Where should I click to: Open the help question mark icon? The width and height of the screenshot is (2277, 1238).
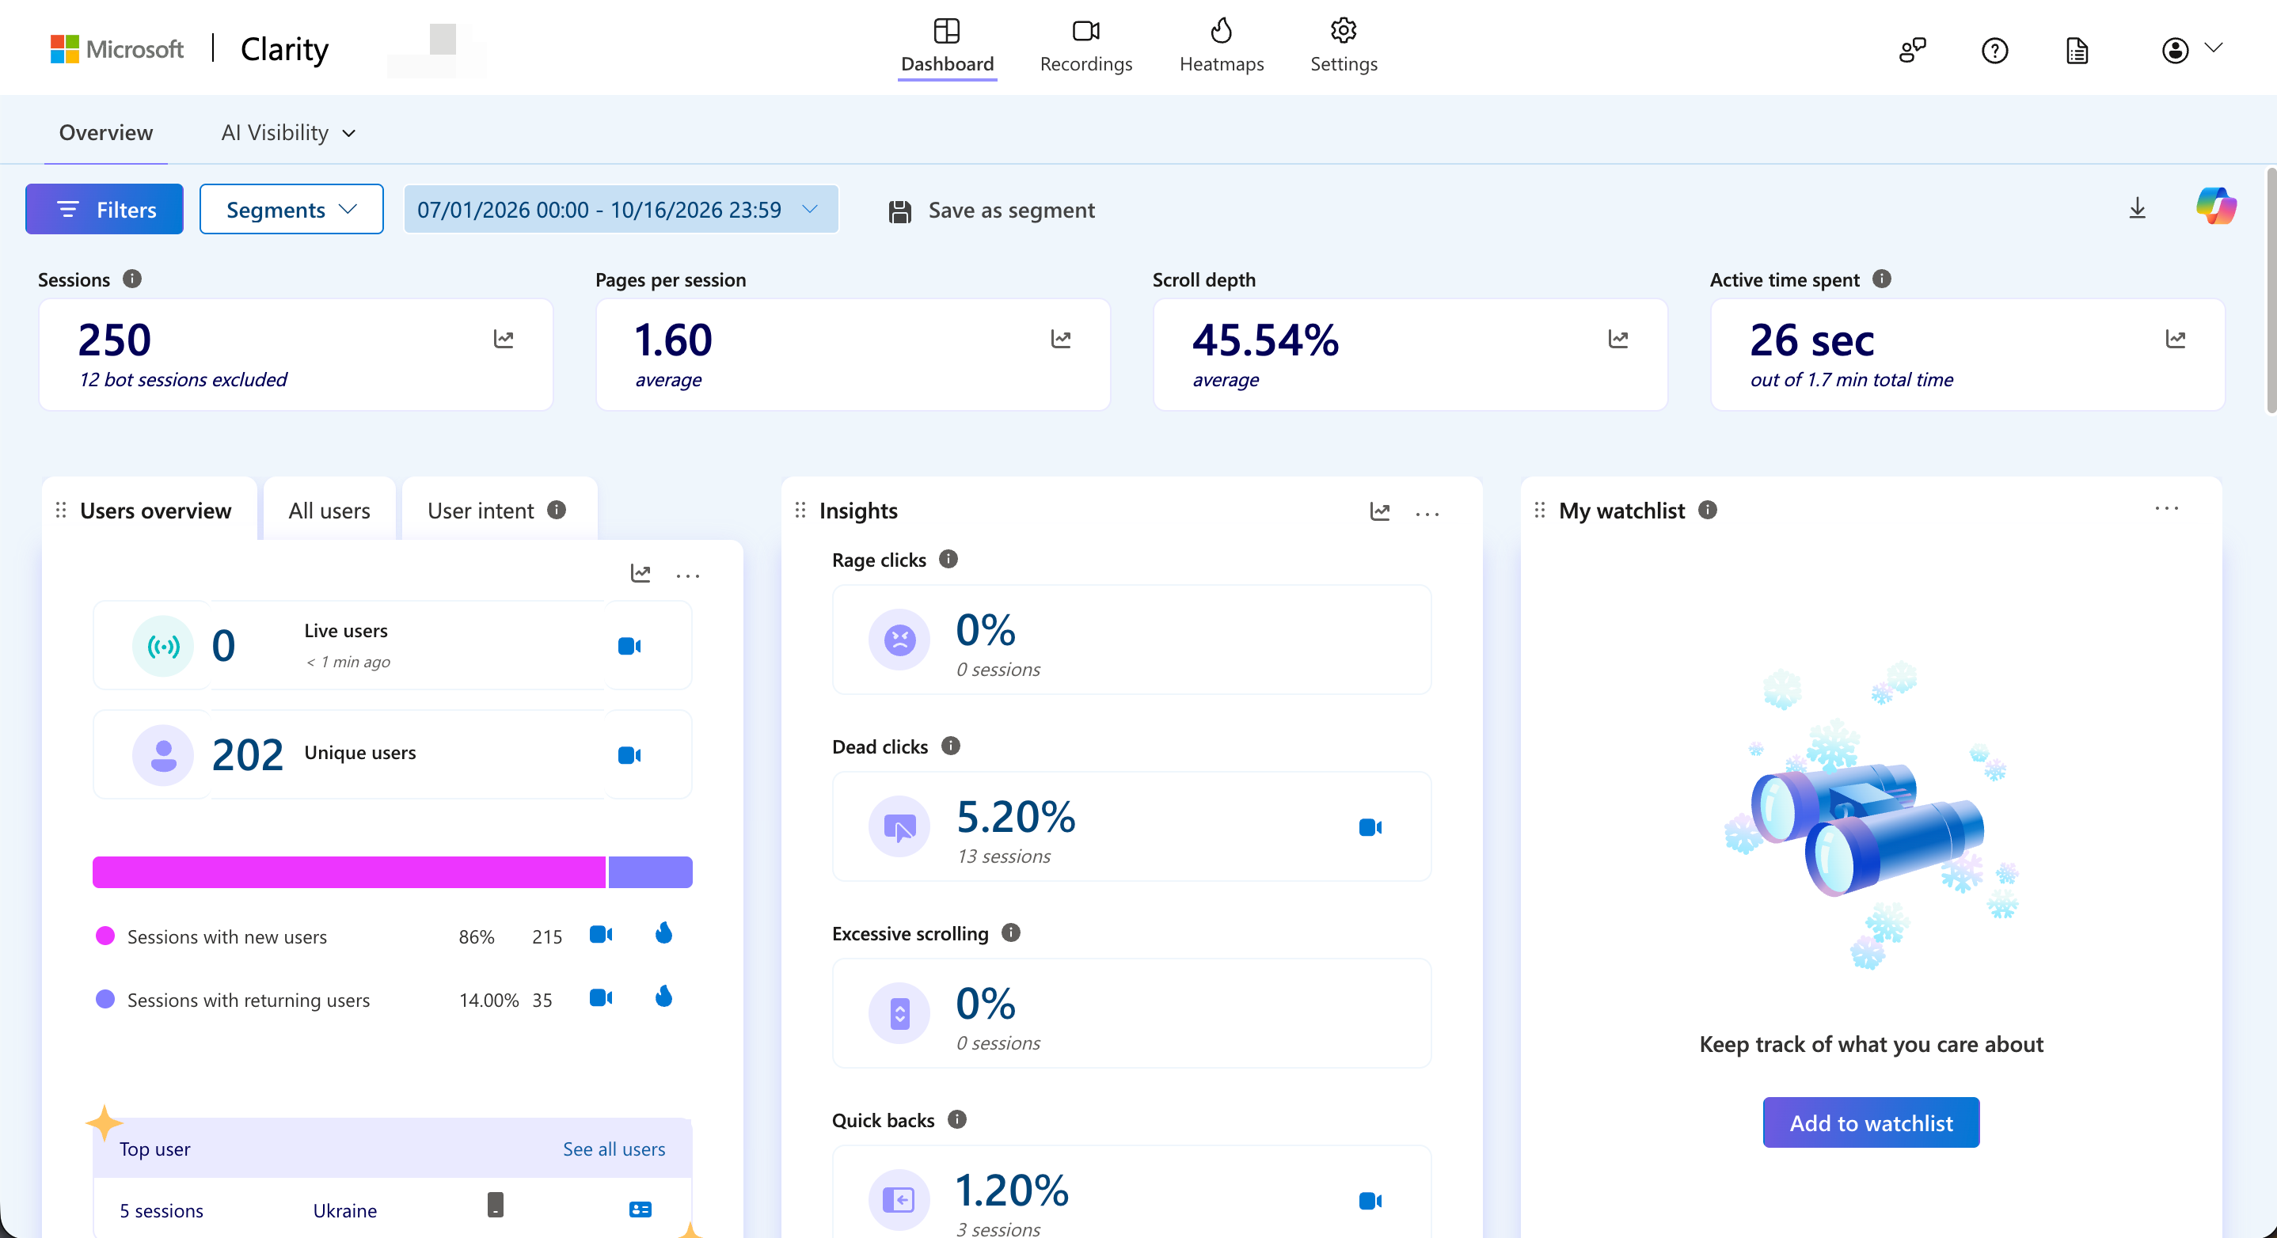[1994, 51]
